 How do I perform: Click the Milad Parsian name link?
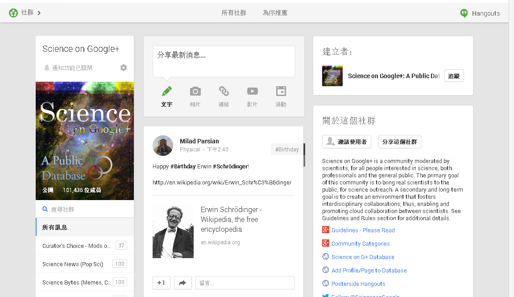point(199,141)
